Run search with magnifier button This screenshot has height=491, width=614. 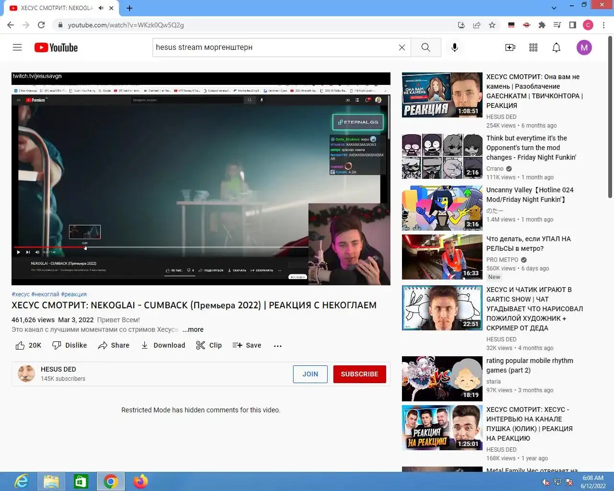[426, 47]
